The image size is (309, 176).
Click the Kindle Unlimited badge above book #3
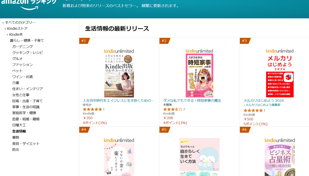point(280,51)
